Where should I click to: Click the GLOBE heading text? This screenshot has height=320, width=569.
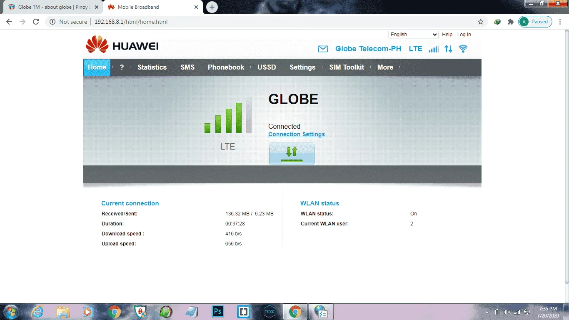tap(293, 99)
